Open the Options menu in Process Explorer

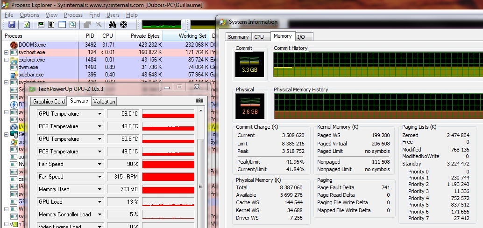tap(29, 15)
